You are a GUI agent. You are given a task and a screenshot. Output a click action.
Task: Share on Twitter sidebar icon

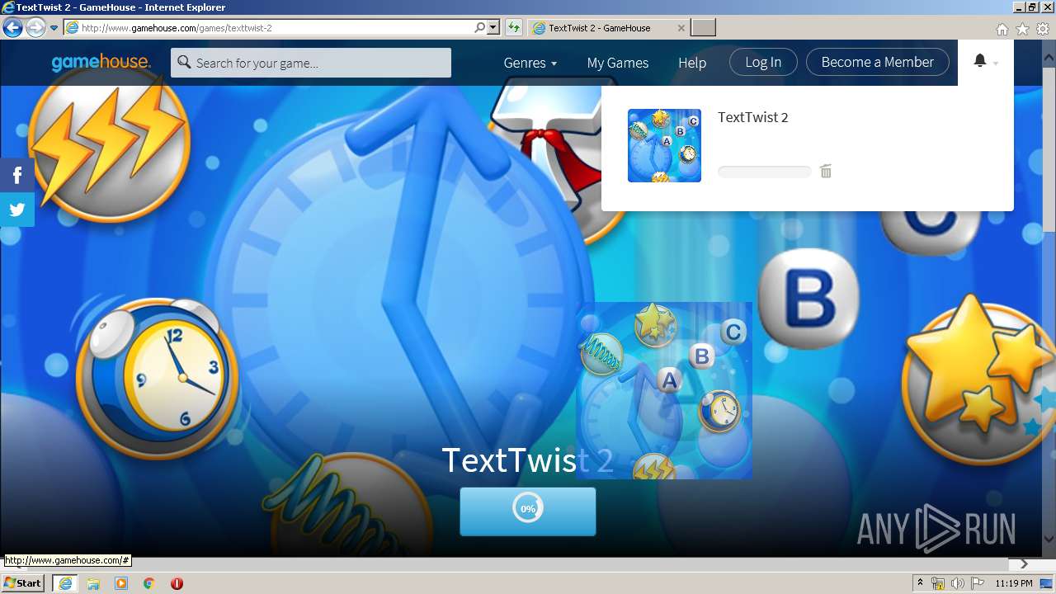[x=17, y=210]
